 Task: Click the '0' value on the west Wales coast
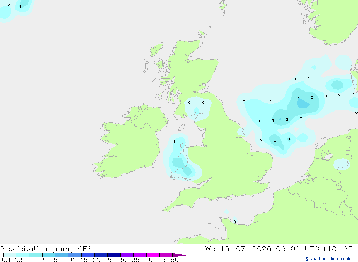pyautogui.click(x=188, y=162)
